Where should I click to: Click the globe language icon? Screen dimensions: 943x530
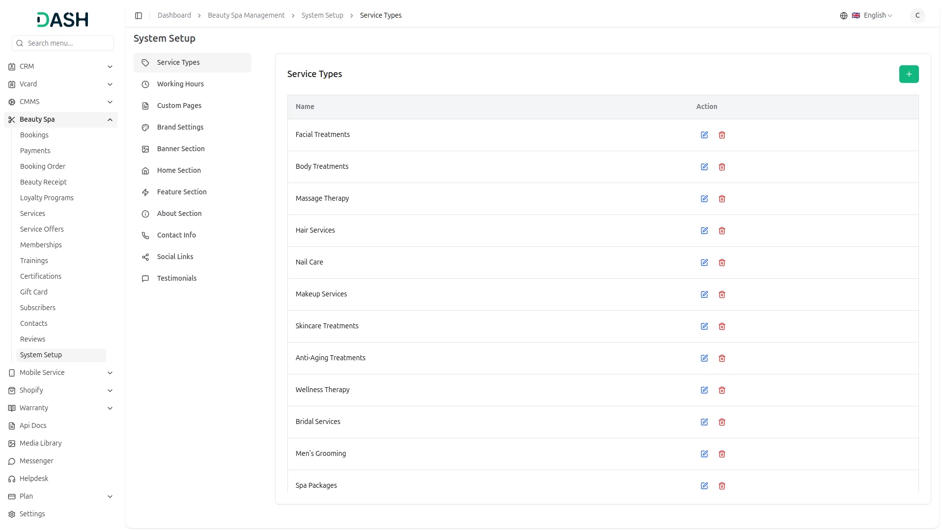click(843, 16)
